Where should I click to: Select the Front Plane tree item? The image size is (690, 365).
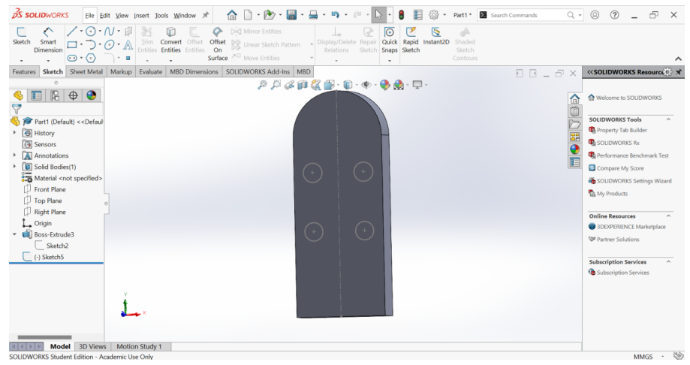50,189
